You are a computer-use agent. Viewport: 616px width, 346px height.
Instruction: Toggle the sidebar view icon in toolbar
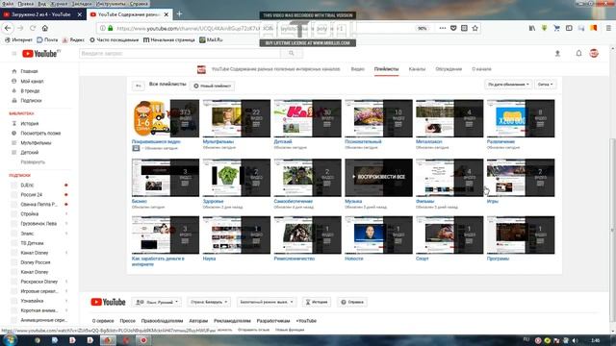[569, 28]
